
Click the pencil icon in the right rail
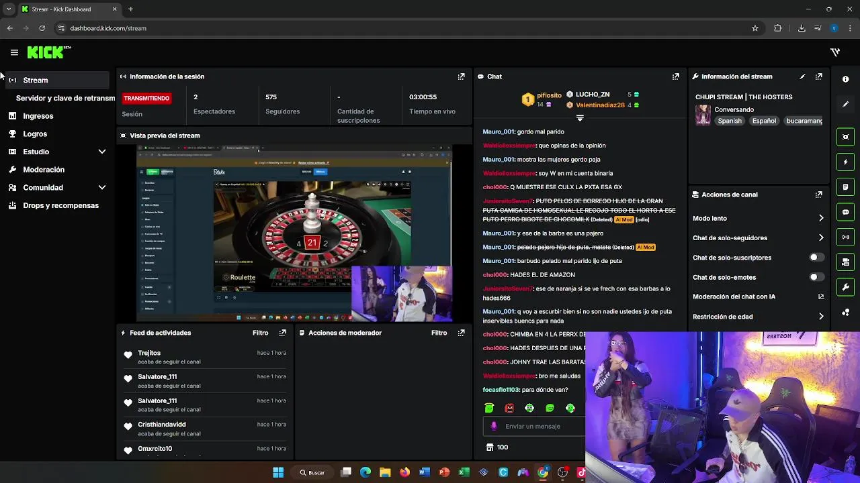pyautogui.click(x=845, y=105)
